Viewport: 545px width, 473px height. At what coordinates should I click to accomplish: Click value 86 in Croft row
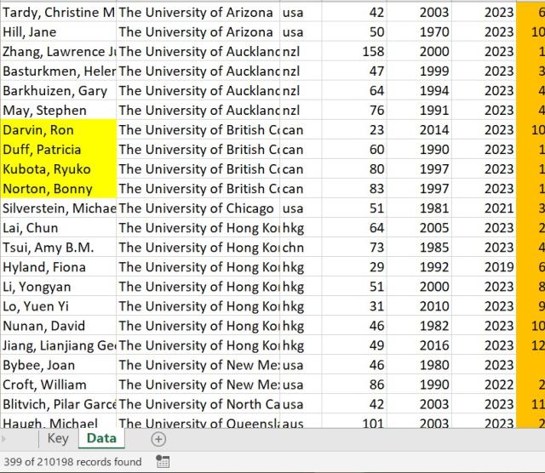[x=354, y=385]
